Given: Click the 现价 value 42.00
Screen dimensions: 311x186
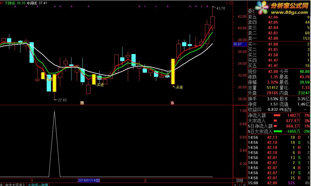Looking at the screenshot, I should tap(273, 71).
